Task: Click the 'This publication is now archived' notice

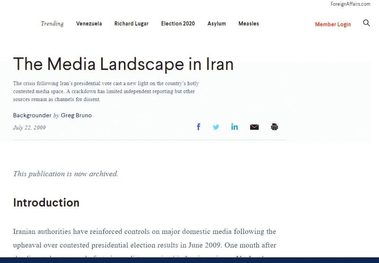Action: [x=66, y=174]
